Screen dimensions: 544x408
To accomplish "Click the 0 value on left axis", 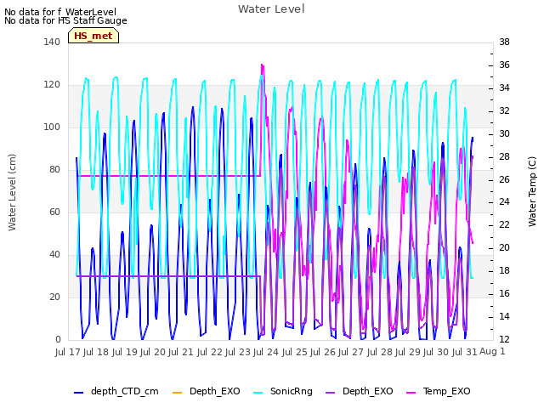I will (x=58, y=339).
